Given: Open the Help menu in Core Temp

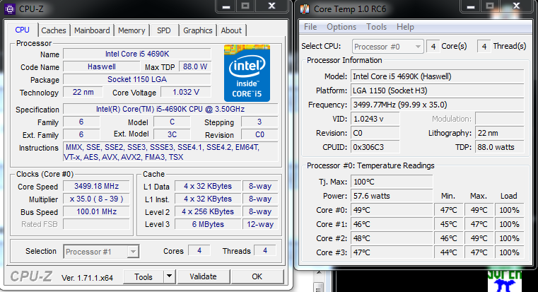Looking at the screenshot, I should point(405,27).
